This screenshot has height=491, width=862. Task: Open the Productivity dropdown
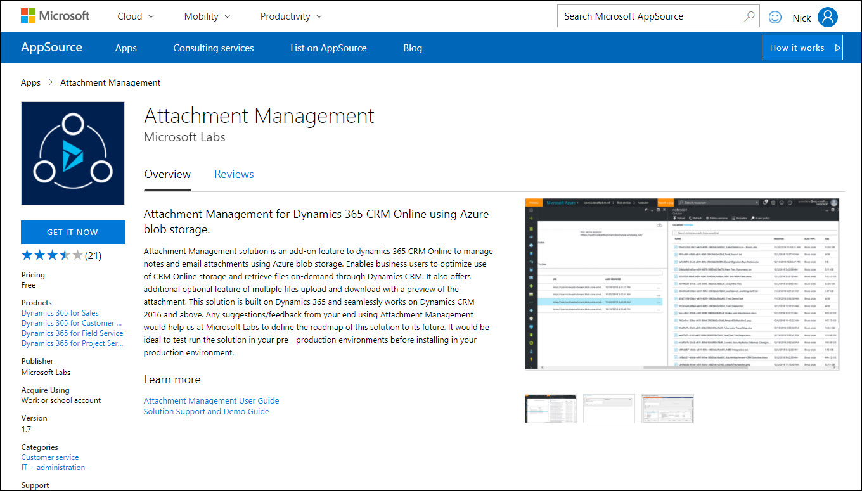coord(290,16)
